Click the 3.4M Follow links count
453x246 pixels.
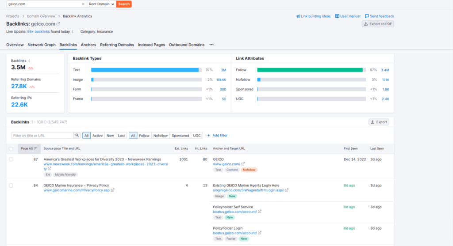point(385,70)
